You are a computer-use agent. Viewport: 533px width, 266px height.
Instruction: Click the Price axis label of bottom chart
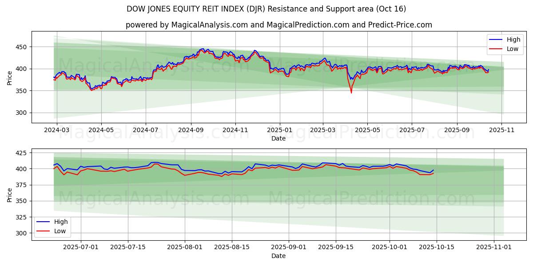click(10, 195)
